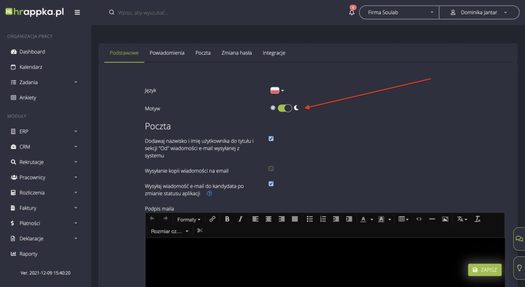Viewport: 525px width, 287px height.
Task: Expand the Formaty dropdown in editor
Action: click(189, 219)
